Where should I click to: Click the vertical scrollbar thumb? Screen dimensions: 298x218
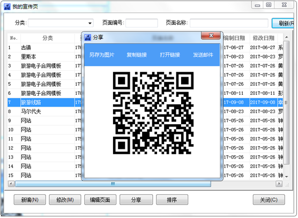(286, 102)
